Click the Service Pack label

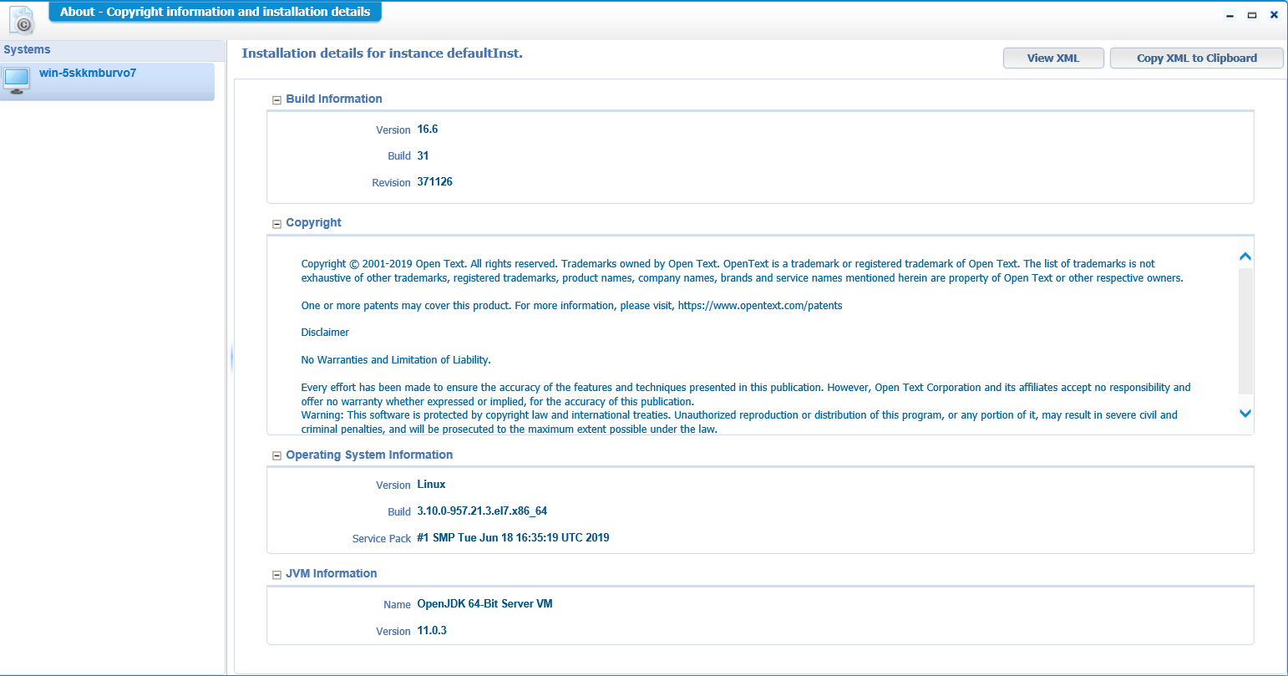coord(382,539)
